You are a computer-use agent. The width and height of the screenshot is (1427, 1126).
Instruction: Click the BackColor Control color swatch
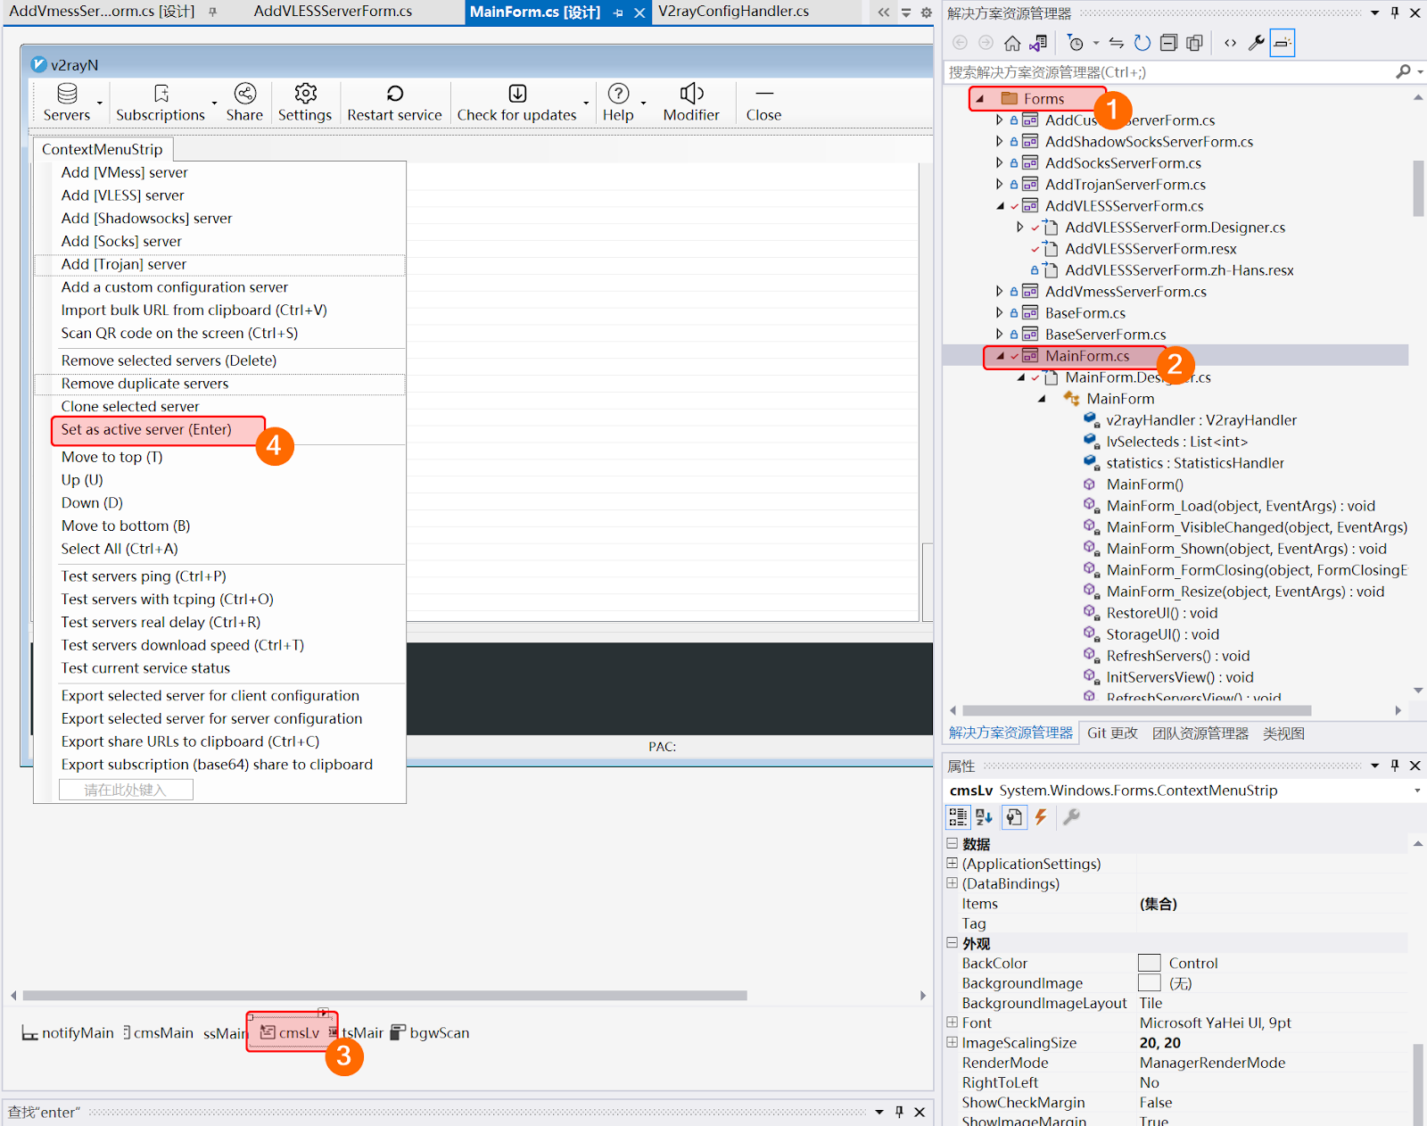click(x=1149, y=963)
